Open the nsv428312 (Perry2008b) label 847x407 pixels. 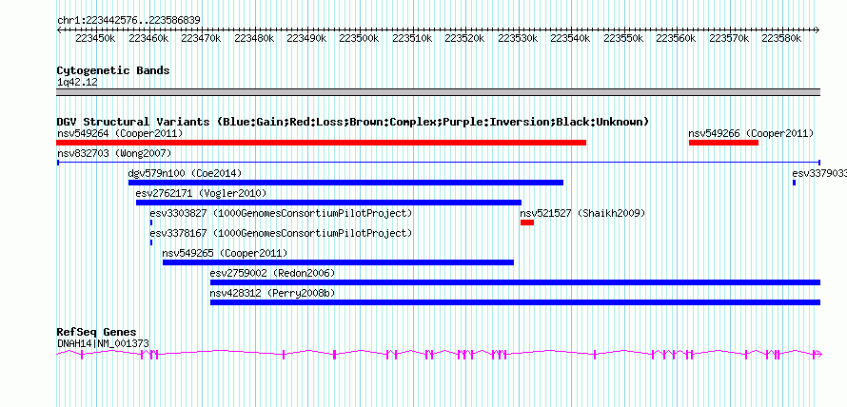pyautogui.click(x=273, y=293)
